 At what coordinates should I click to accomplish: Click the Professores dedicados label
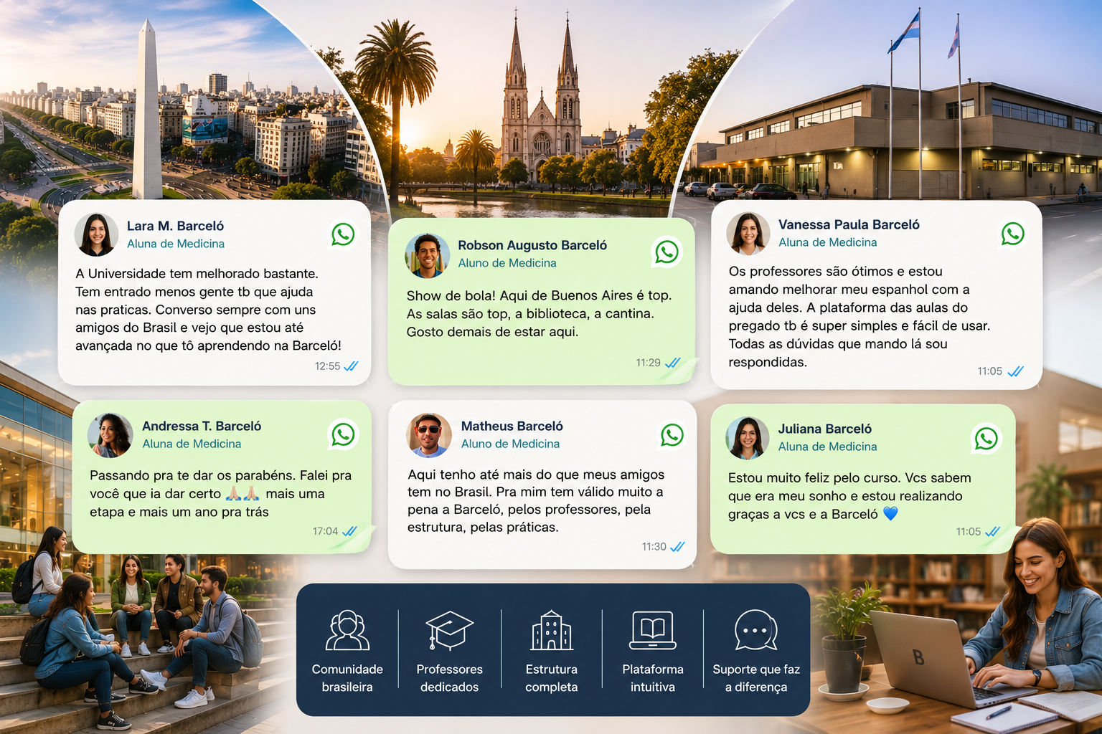click(450, 678)
